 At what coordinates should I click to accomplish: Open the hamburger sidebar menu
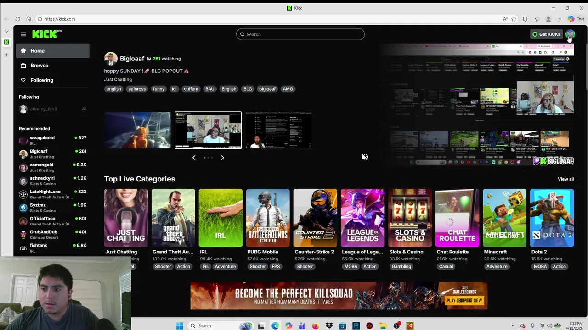point(23,34)
